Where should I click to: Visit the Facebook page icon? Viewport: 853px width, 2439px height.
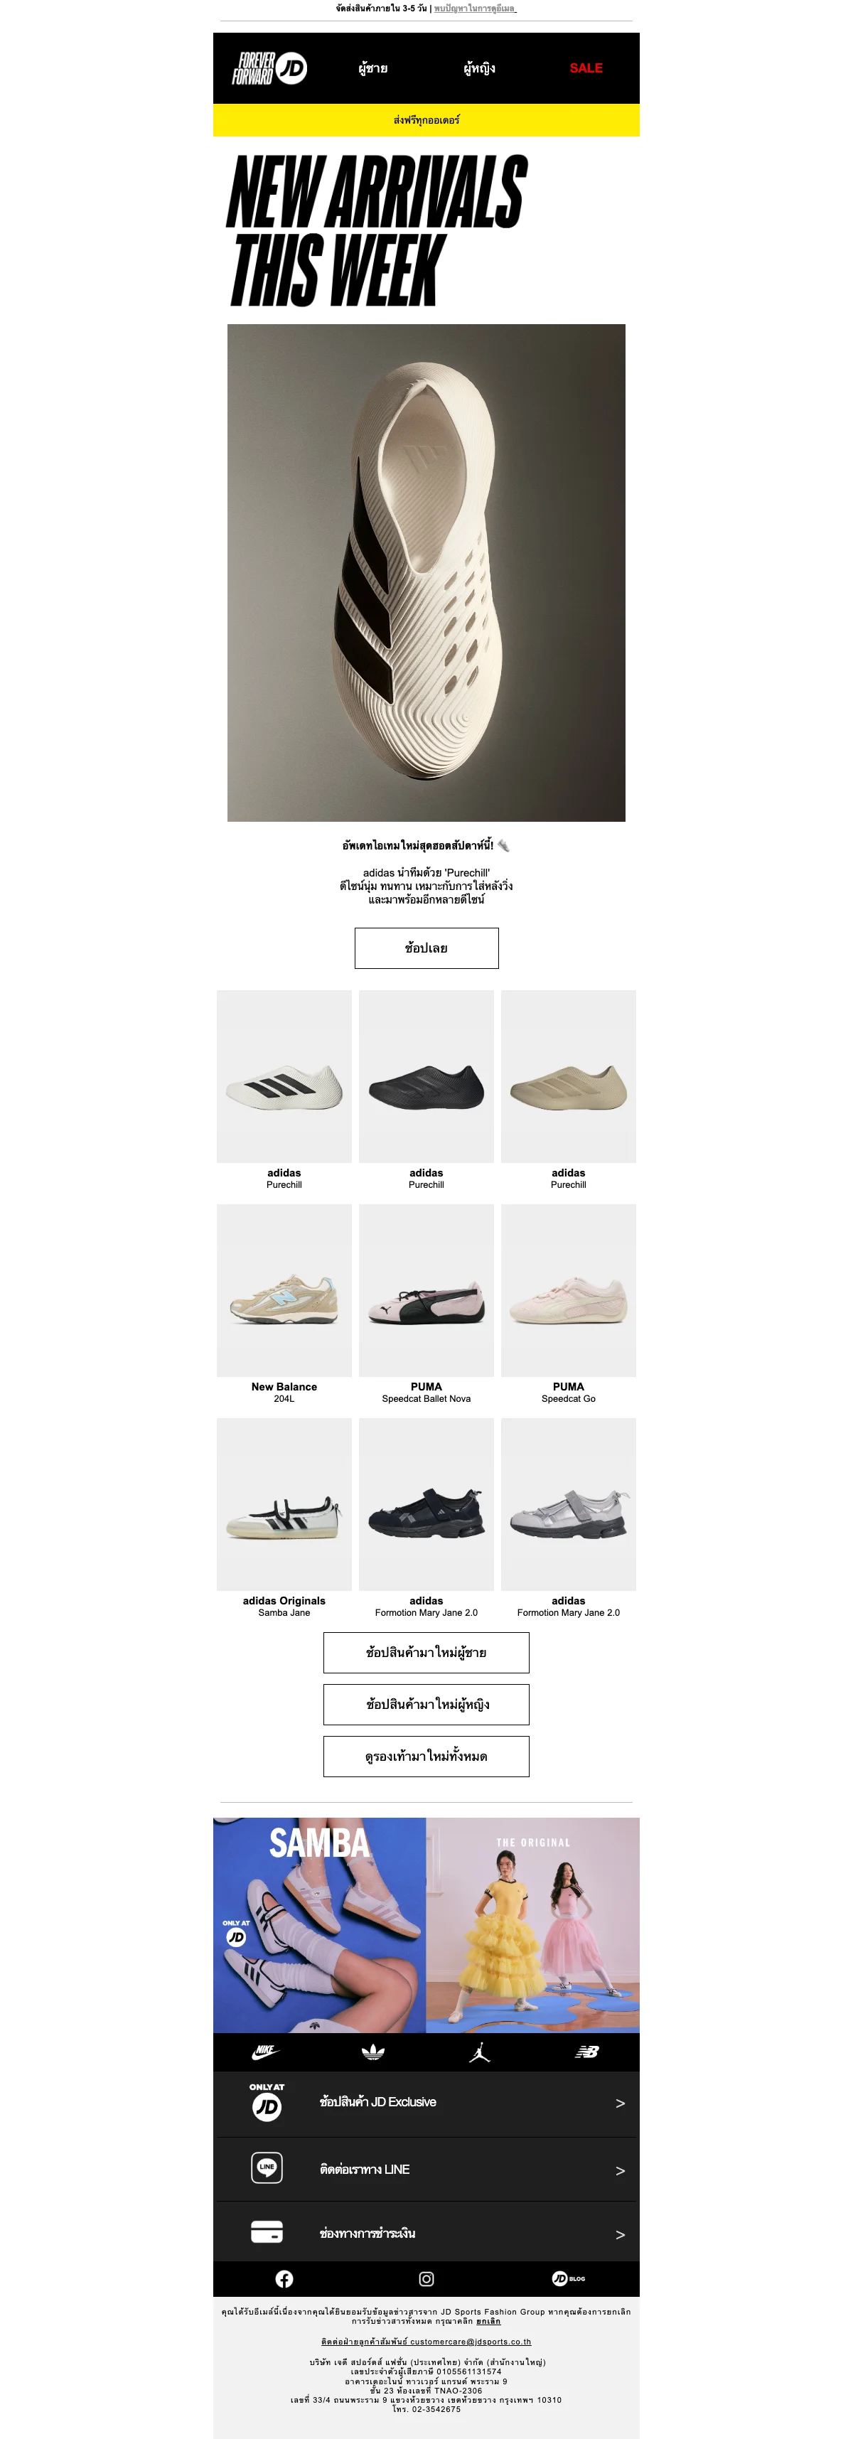tap(284, 2279)
